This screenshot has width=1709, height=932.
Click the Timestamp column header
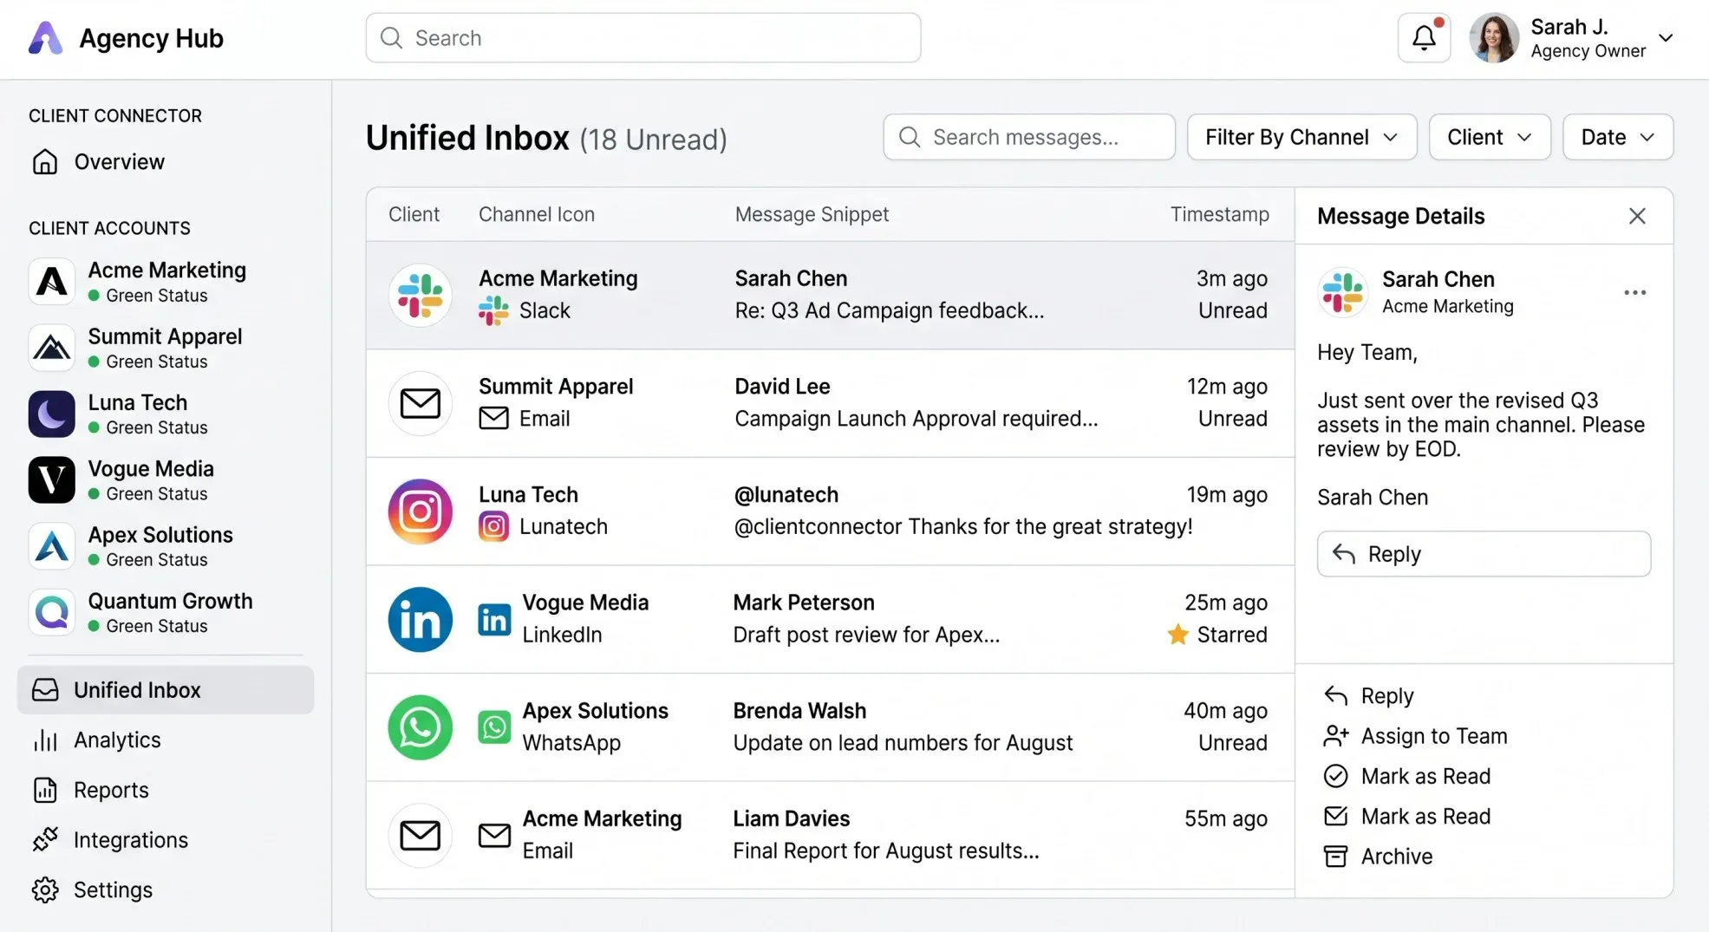tap(1219, 214)
